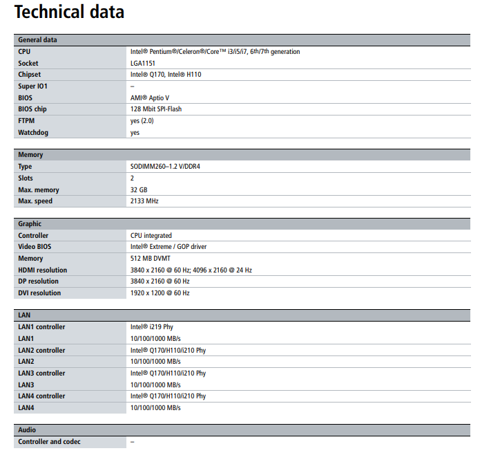Screen dimensions: 480x453
Task: Click the "2133 MHz" max speed value
Action: tap(144, 201)
